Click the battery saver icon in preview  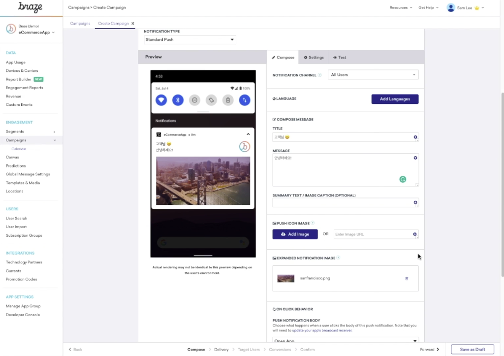pyautogui.click(x=228, y=100)
